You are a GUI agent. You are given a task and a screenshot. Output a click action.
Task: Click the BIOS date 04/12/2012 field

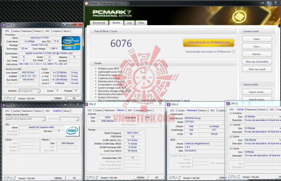[x=205, y=151]
